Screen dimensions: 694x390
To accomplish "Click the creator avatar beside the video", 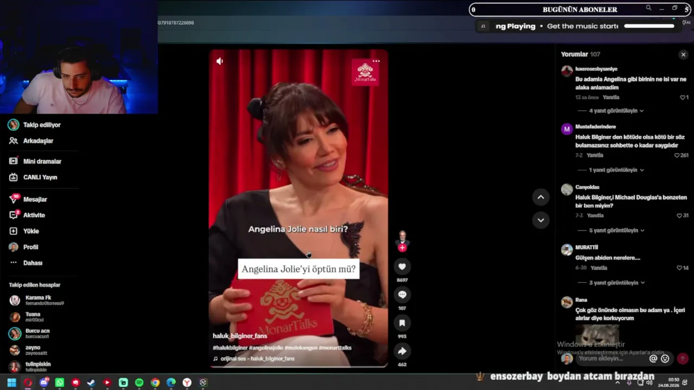I will [402, 237].
